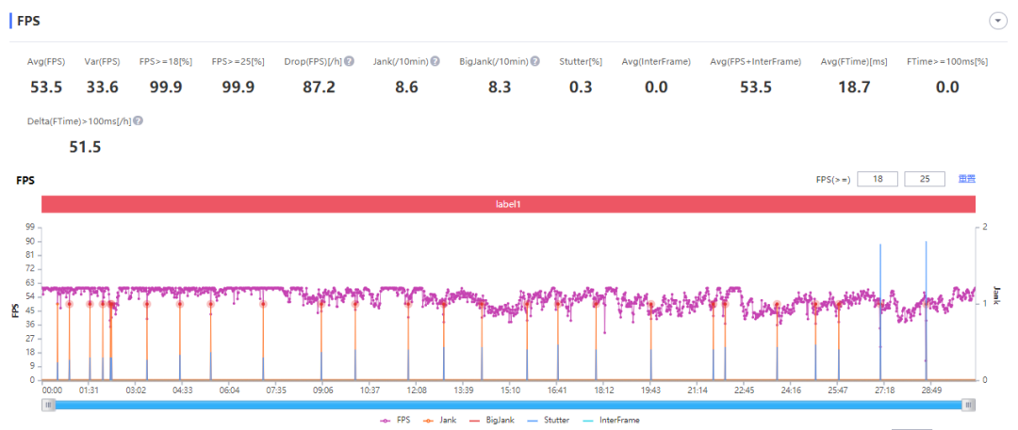Screen dimensions: 1018x430
Task: Click the Jank value 8.6
Action: click(407, 87)
